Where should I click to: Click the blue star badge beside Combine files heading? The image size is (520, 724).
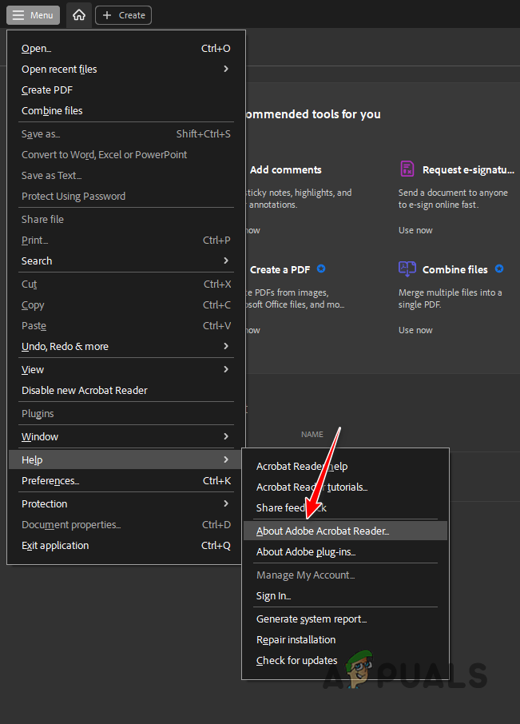(499, 269)
